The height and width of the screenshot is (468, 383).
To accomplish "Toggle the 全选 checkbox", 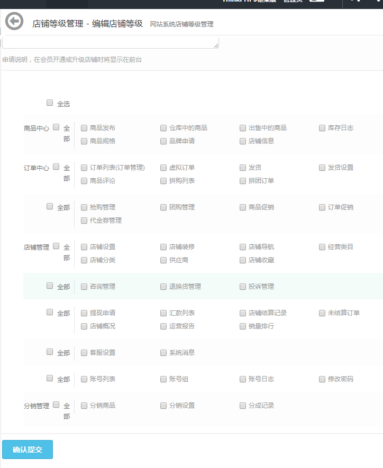I will tap(50, 103).
